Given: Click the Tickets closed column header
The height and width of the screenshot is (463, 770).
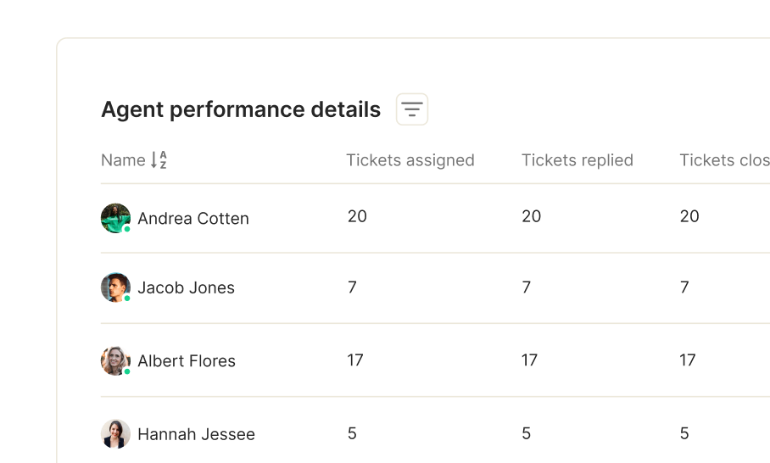Looking at the screenshot, I should [x=724, y=160].
